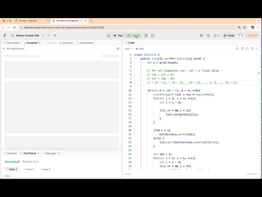Shuffle to a random problem
The width and height of the screenshot is (262, 197).
[x=54, y=36]
